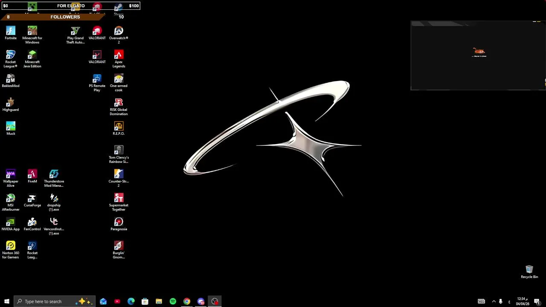Open the Windows Start menu
This screenshot has height=307, width=546.
click(6, 301)
